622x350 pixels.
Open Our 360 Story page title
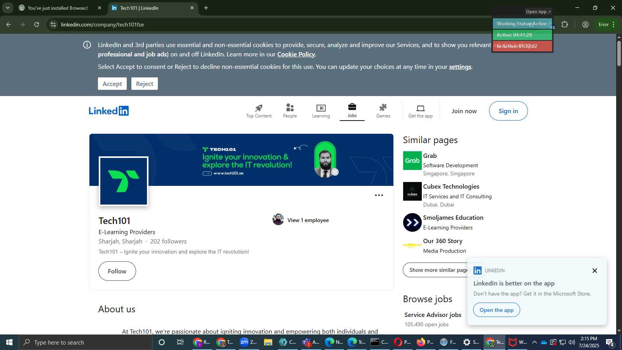coord(443,241)
